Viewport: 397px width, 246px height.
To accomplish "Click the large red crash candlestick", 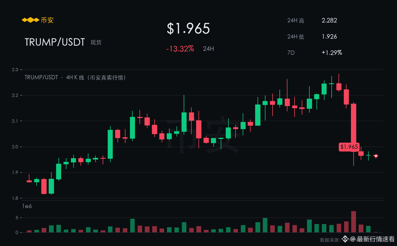I will (354, 127).
